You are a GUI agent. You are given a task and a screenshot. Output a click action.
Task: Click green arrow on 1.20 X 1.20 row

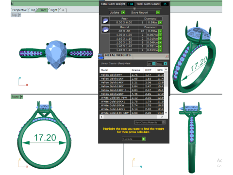[160, 50]
